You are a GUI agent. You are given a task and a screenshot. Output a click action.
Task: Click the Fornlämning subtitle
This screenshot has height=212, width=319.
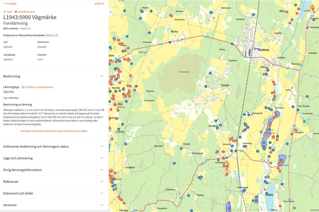click(x=15, y=23)
